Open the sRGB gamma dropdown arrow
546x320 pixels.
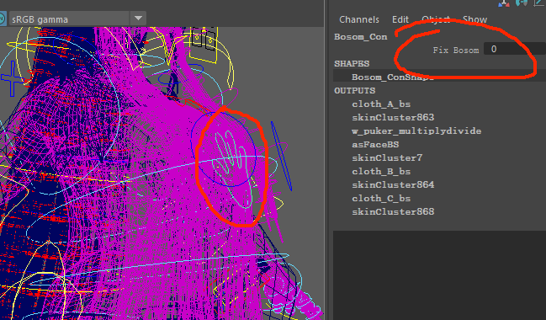pos(138,19)
